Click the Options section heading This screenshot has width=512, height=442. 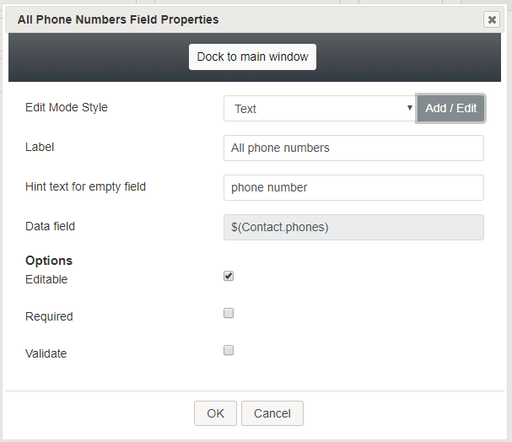(49, 261)
